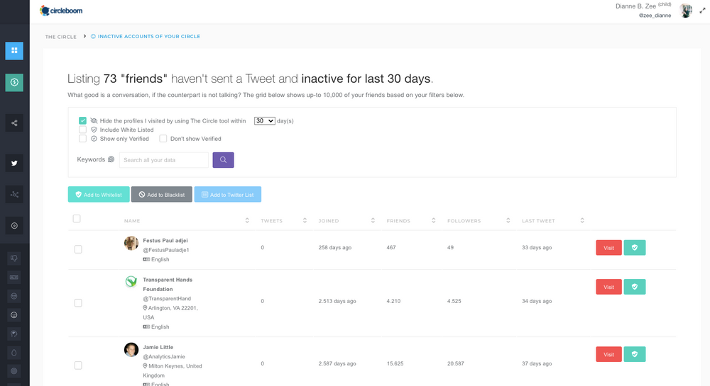Open the dashboard grid icon in sidebar
The height and width of the screenshot is (386, 710).
tap(14, 50)
